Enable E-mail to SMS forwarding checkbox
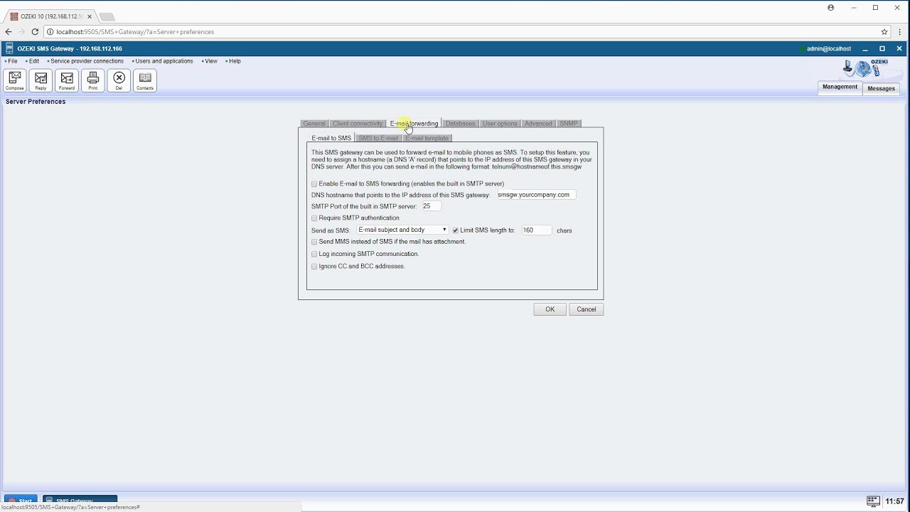Viewport: 910px width, 512px height. pos(314,184)
